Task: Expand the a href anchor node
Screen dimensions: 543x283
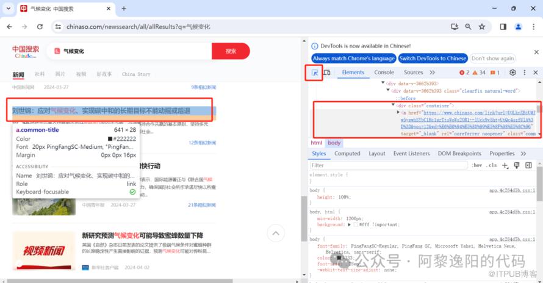Action: tap(398, 112)
